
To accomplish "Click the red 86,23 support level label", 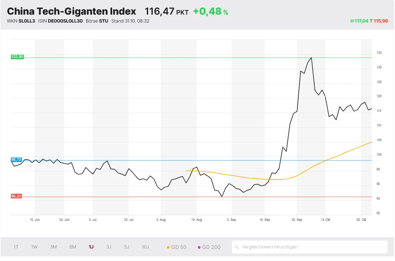I will 17,195.
